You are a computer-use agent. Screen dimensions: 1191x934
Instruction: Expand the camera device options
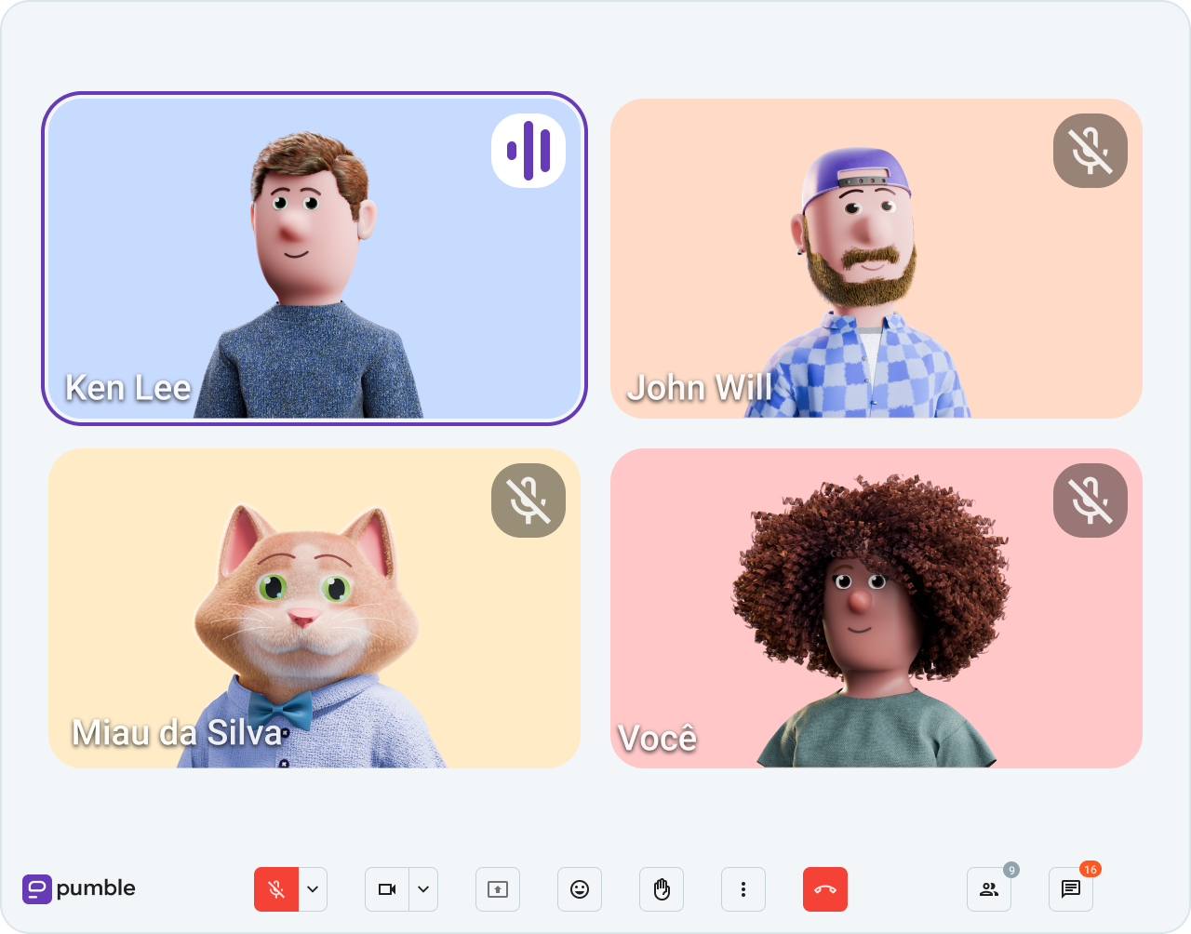tap(423, 889)
